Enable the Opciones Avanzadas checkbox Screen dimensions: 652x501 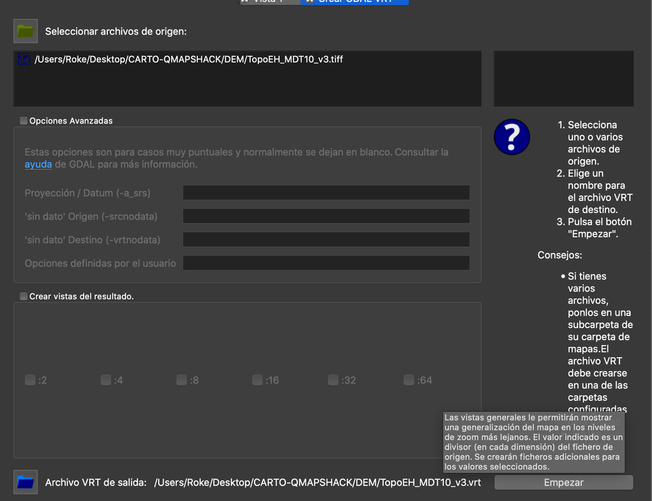(24, 121)
